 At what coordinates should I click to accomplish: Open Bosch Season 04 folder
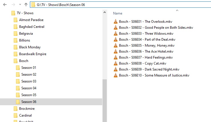(29, 88)
